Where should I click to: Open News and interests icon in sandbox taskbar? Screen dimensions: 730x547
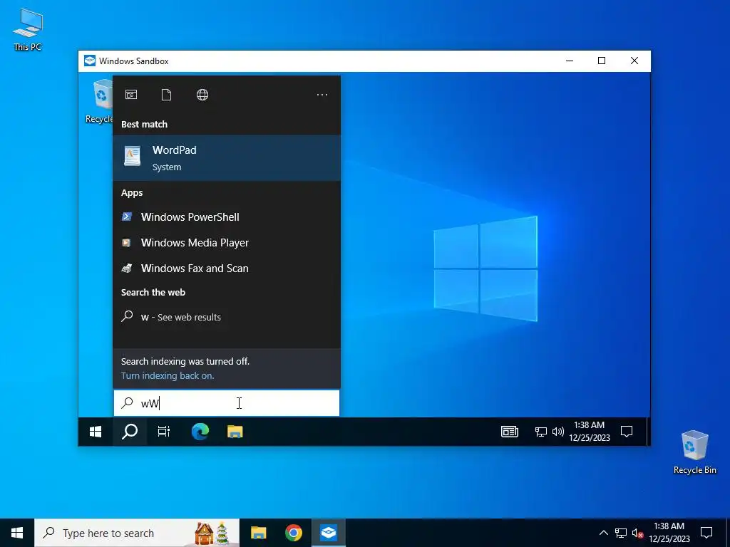tap(510, 432)
